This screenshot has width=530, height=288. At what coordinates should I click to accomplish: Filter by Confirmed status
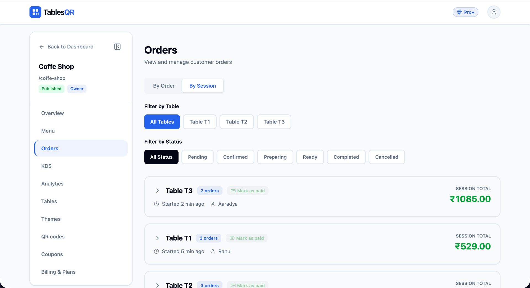[235, 157]
